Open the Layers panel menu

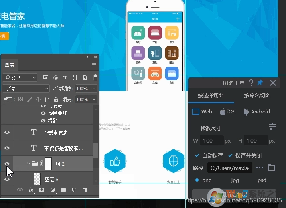(94, 65)
